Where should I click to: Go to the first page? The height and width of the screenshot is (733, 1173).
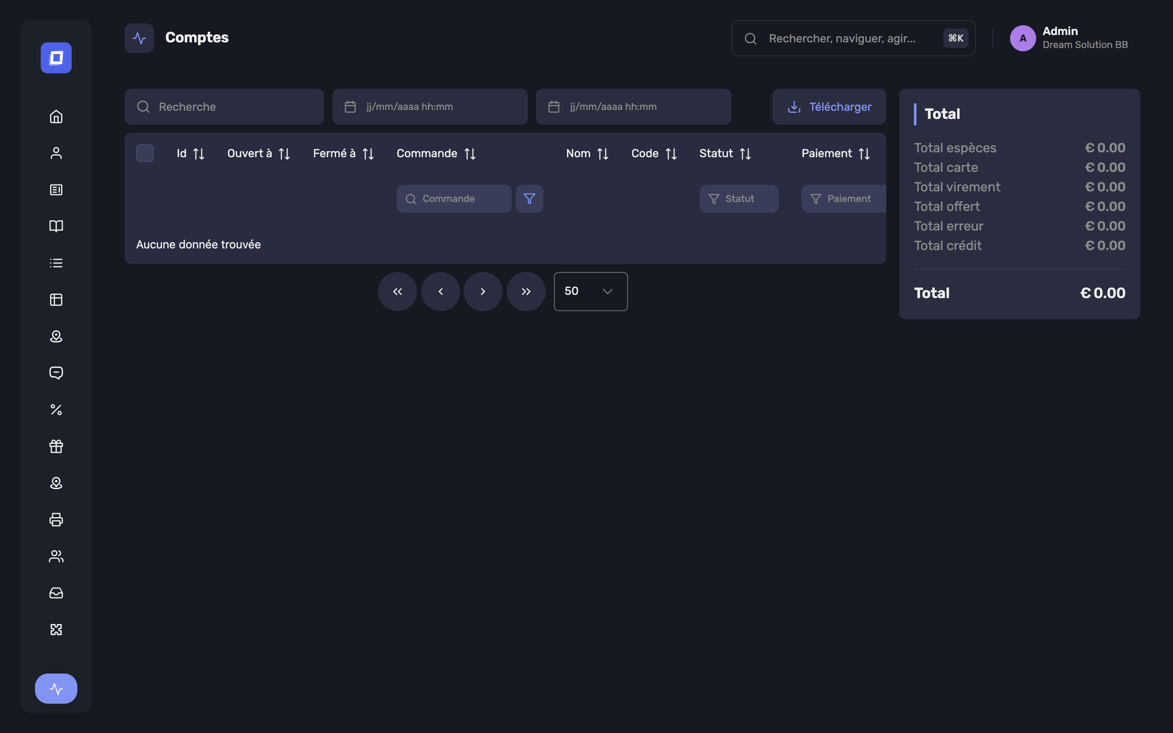click(398, 291)
